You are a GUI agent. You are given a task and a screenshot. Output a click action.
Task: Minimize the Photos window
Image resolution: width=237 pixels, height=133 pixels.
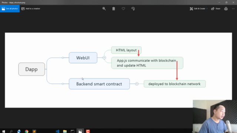point(219,3)
